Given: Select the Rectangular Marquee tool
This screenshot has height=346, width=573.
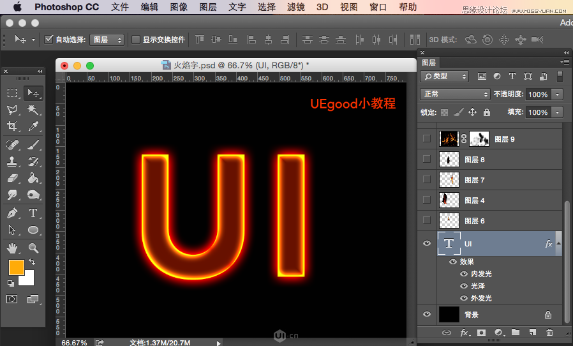Looking at the screenshot, I should [x=12, y=93].
